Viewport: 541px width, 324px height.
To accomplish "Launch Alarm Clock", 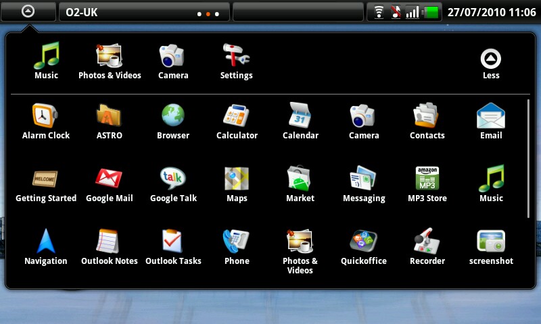I will pos(46,122).
